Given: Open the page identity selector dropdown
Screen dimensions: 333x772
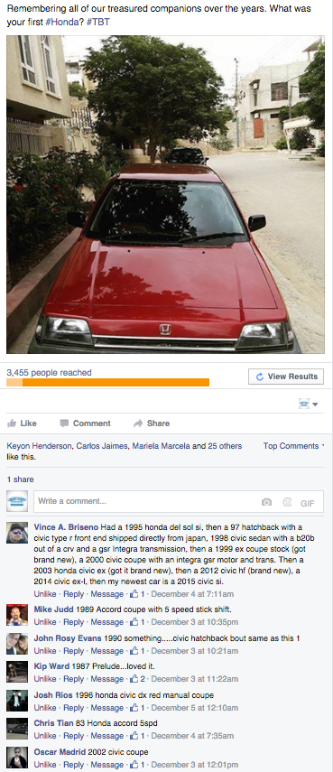Looking at the screenshot, I should coord(309,405).
